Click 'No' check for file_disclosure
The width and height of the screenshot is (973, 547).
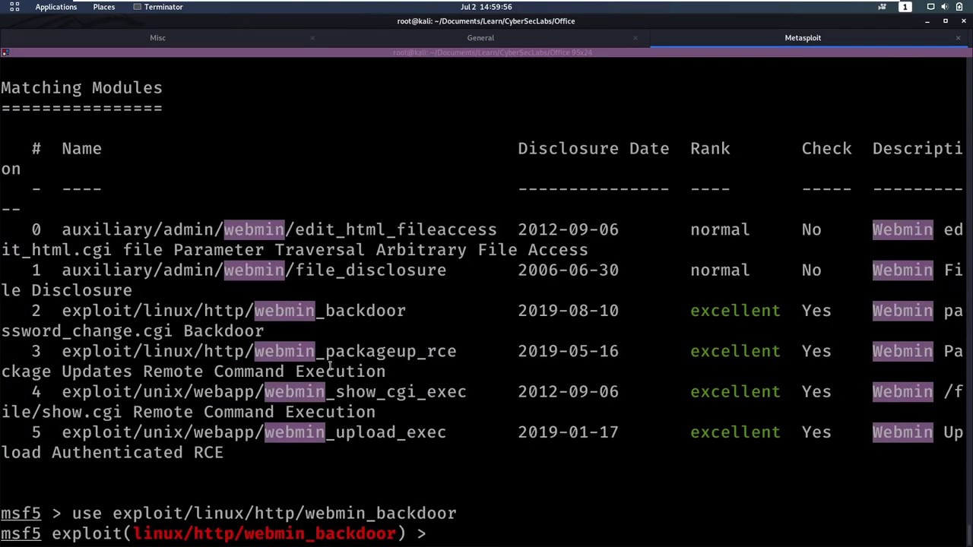point(811,270)
